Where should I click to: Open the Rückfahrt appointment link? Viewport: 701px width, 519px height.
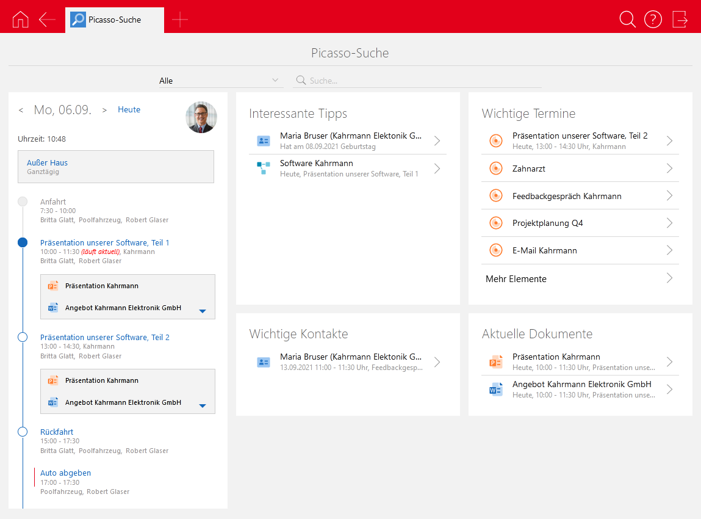pos(57,432)
